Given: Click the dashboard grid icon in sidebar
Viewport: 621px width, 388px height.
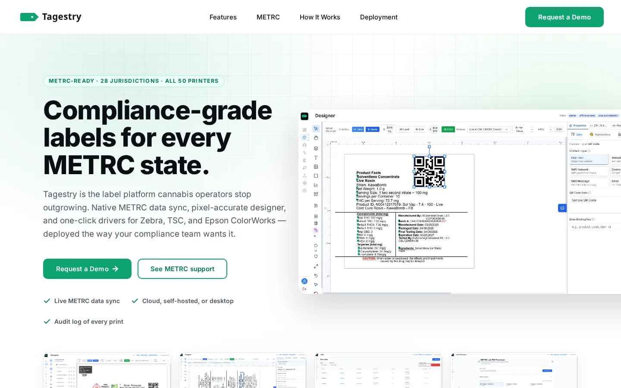Looking at the screenshot, I should pos(304,130).
